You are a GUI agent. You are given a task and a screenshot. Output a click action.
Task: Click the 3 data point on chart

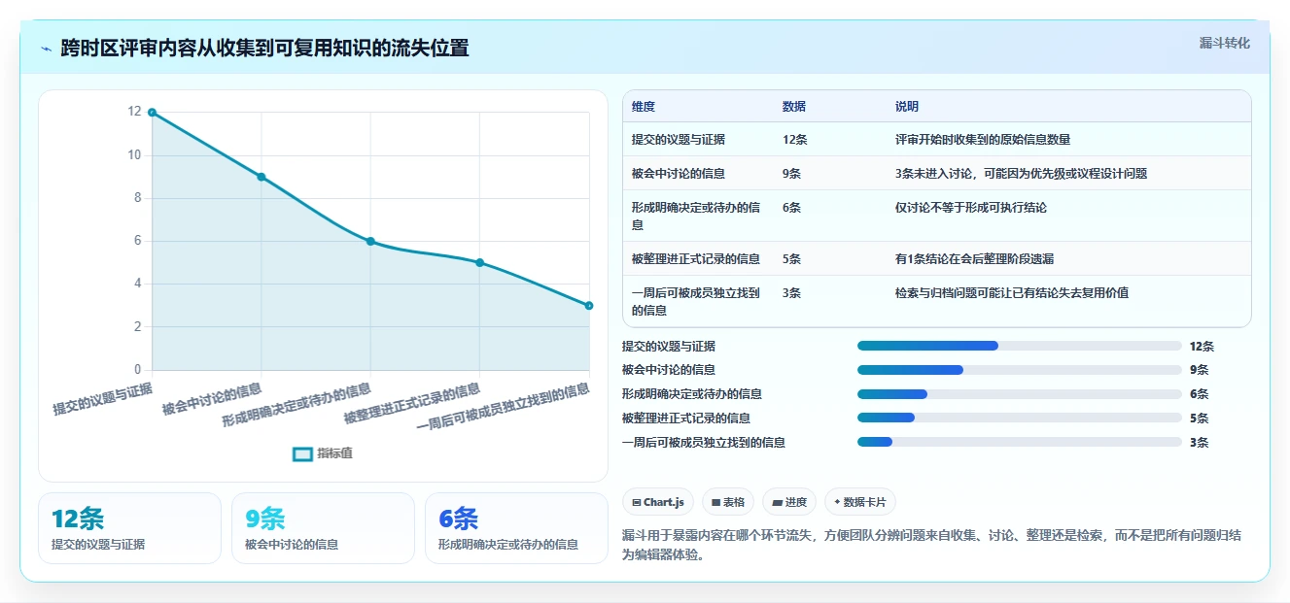pyautogui.click(x=589, y=306)
